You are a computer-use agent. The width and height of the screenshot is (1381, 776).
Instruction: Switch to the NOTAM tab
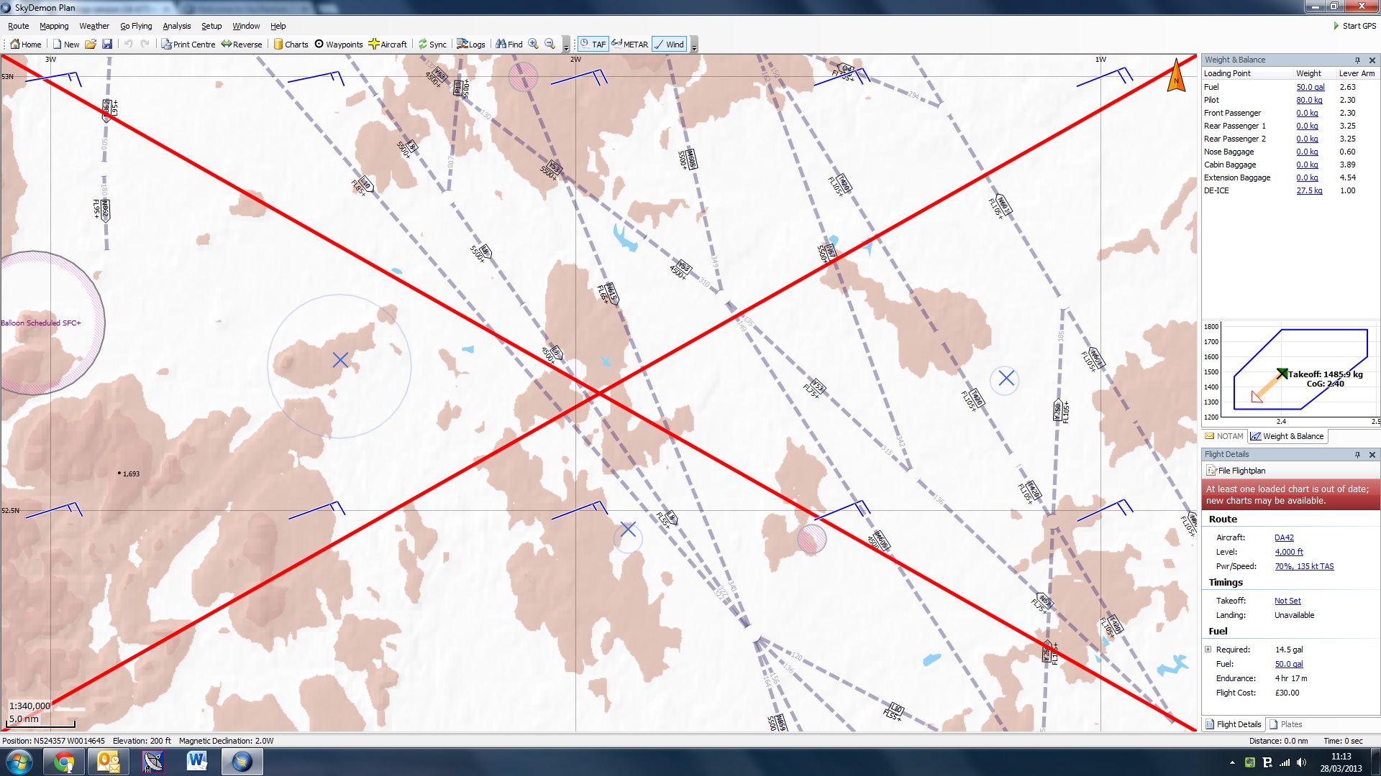[1224, 436]
